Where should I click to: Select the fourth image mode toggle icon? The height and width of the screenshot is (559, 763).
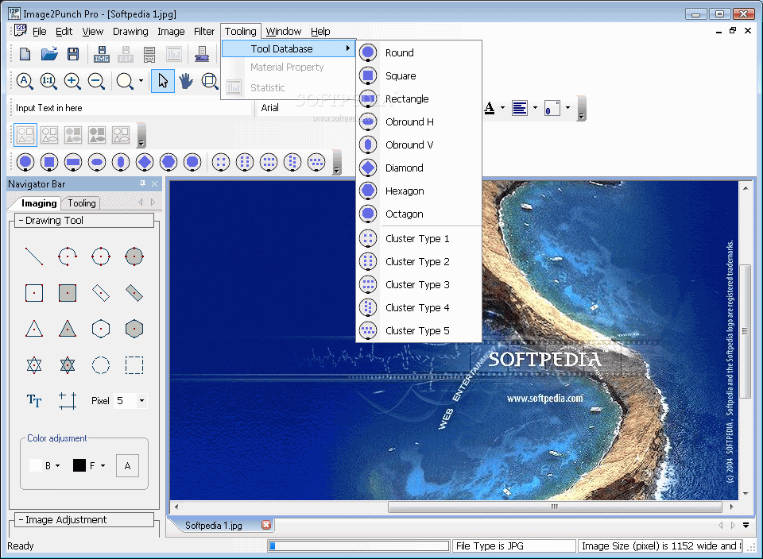(97, 135)
